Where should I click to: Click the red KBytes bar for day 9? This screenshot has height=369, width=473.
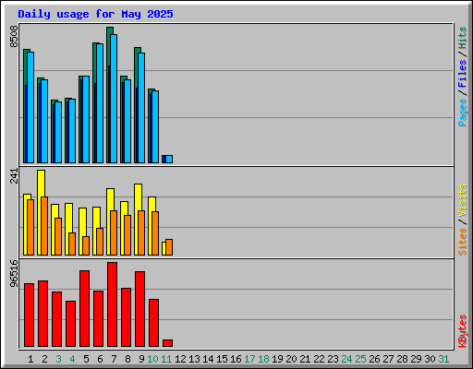140,309
